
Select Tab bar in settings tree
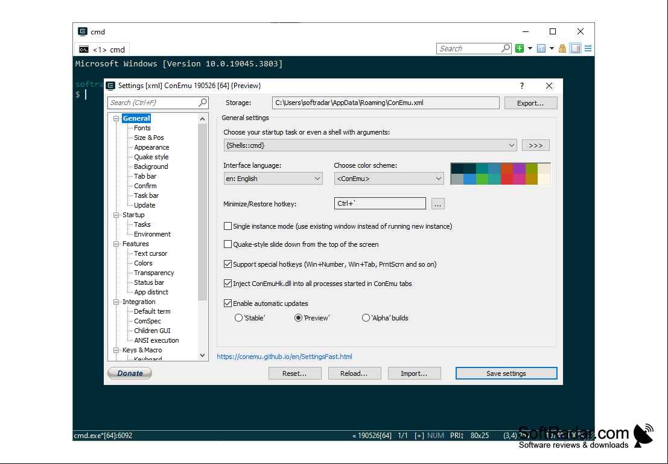pyautogui.click(x=145, y=176)
